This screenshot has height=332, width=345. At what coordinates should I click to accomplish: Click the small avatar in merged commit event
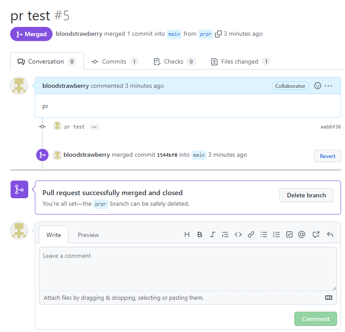pyautogui.click(x=57, y=155)
